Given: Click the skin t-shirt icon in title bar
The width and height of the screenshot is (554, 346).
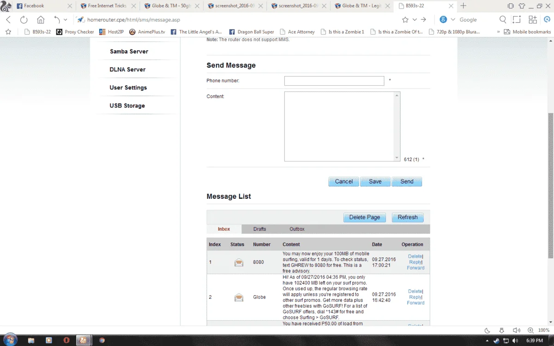Looking at the screenshot, I should pyautogui.click(x=522, y=6).
